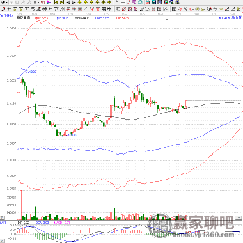The width and height of the screenshot is (243, 243).
Task: Jump to the last bar icon
Action: pos(62,3)
